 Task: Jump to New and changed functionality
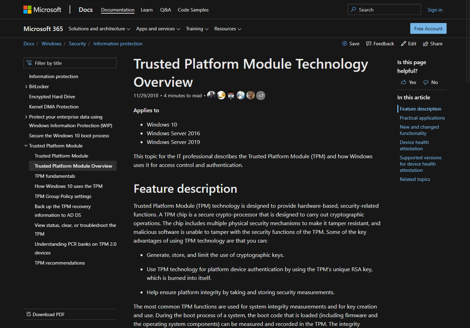pos(419,130)
